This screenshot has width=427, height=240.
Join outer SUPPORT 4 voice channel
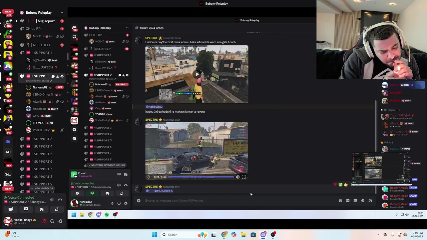coord(42,146)
